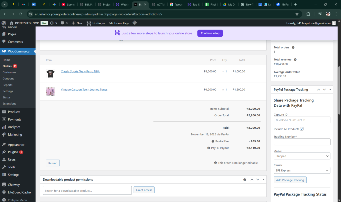Open Products in the admin sidebar

tap(14, 112)
